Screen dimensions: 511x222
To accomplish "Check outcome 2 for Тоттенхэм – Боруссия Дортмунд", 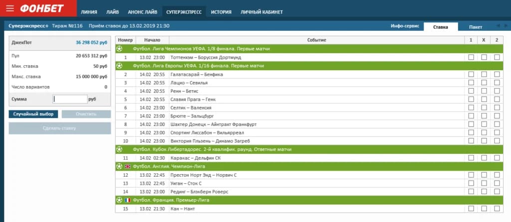I will pos(497,57).
